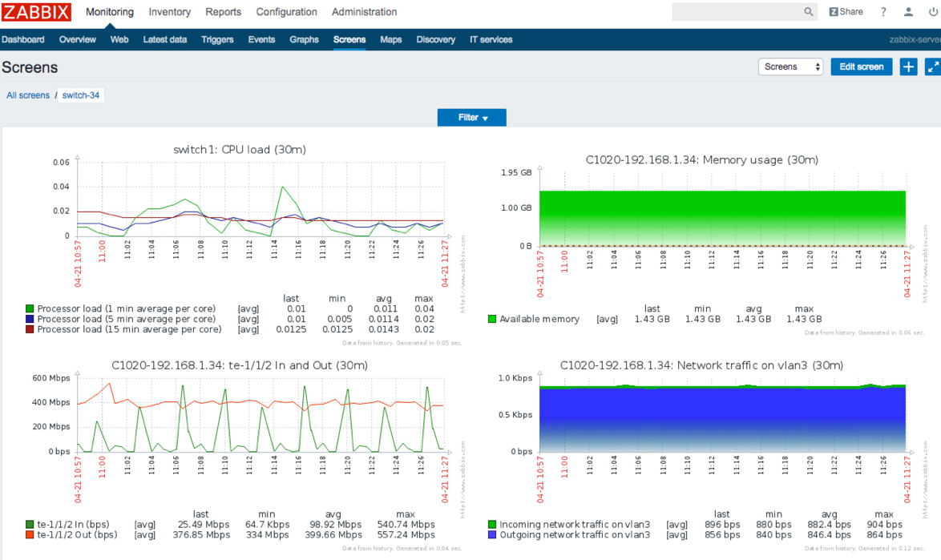
Task: Toggle fullscreen mode icon
Action: (x=932, y=66)
